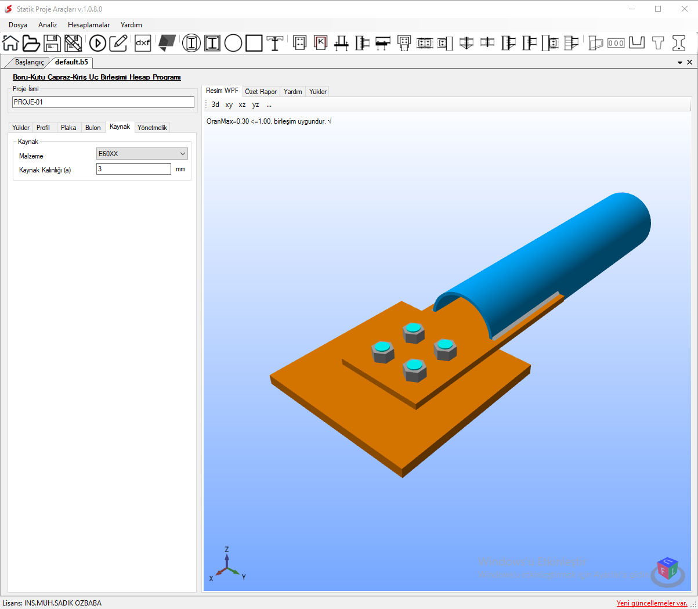Click the hollow core slab icon
Screen dimensions: 698x609
(x=616, y=43)
